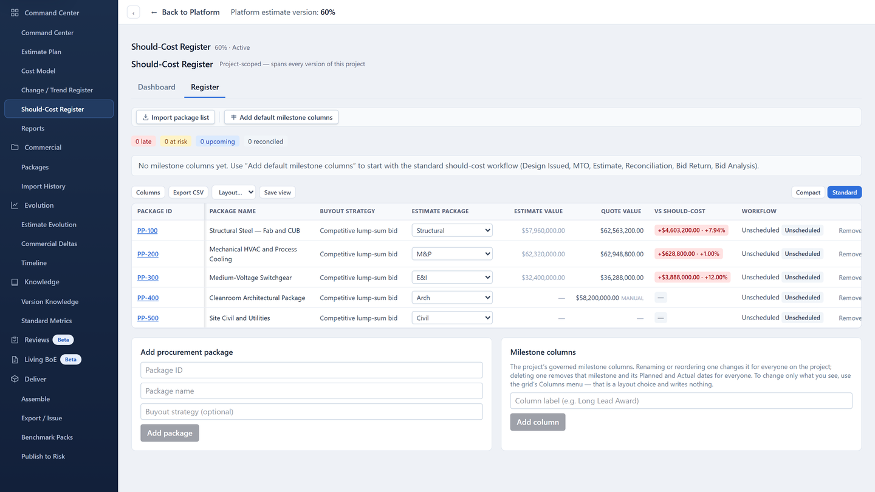Image resolution: width=875 pixels, height=492 pixels.
Task: Click the Export CSV button
Action: (x=188, y=193)
